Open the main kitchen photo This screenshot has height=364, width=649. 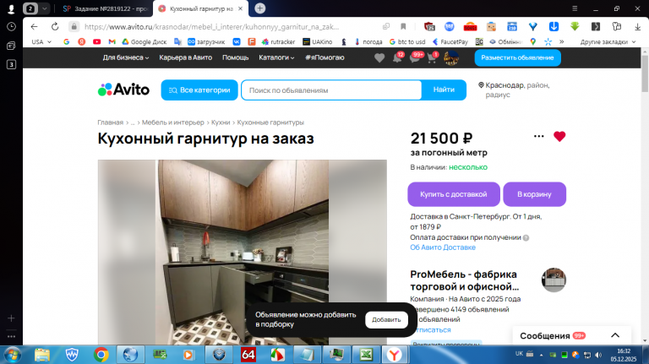pos(243,253)
